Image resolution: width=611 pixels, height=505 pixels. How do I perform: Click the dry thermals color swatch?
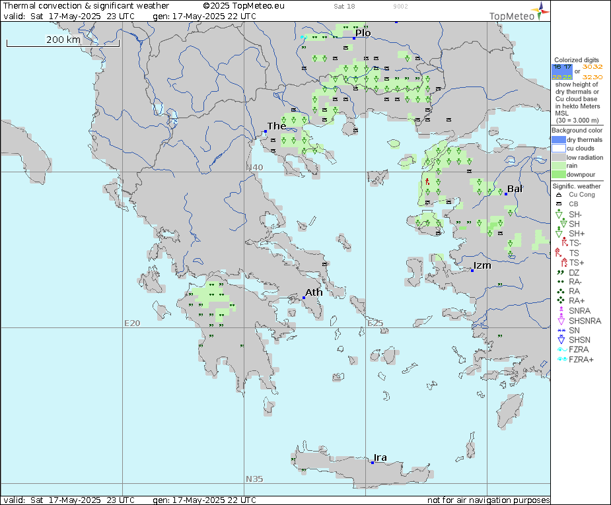(558, 140)
